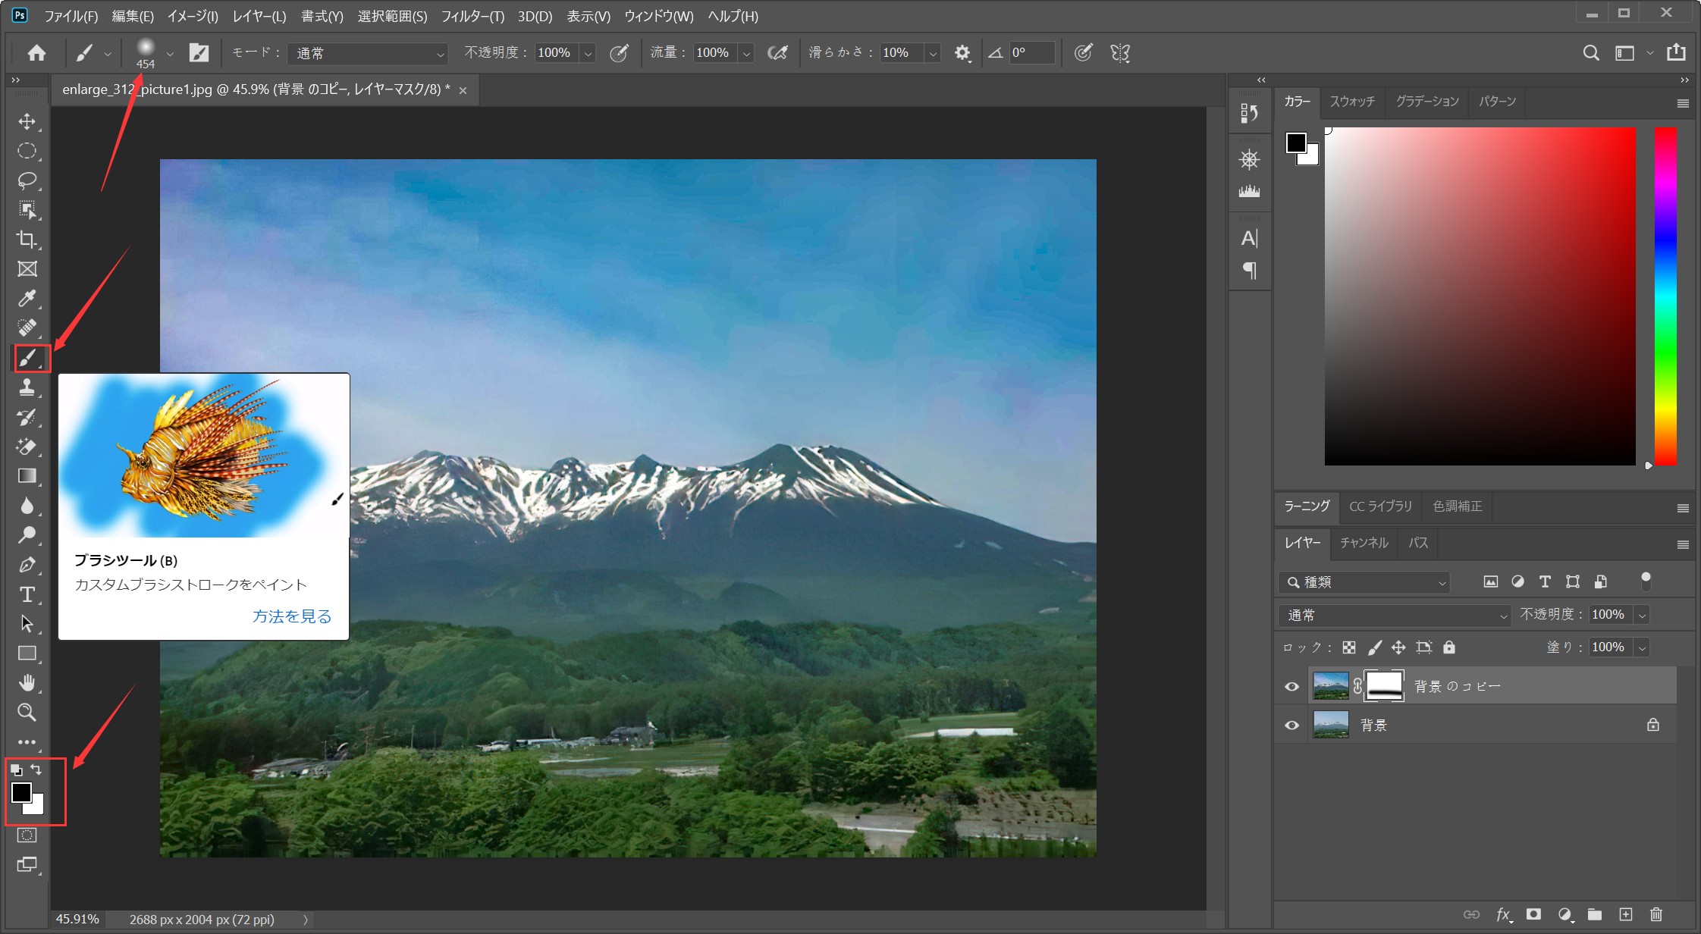Select the Brush tool
The image size is (1701, 934).
point(27,358)
